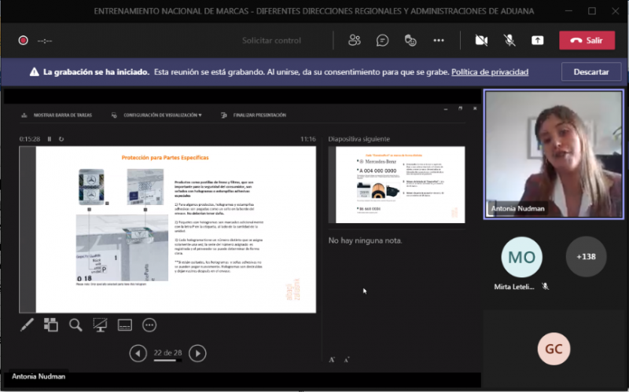
Task: Select the pen and laser pointer tool
Action: pyautogui.click(x=27, y=324)
